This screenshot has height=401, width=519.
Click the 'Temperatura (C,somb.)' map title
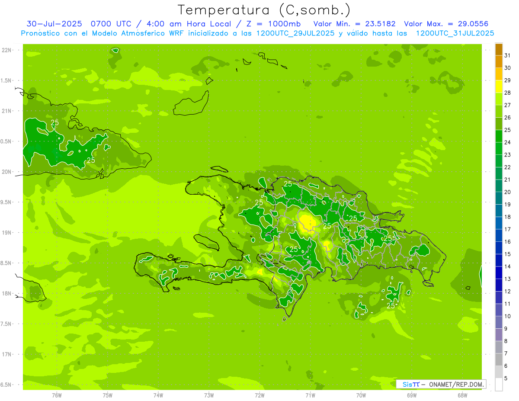point(264,10)
